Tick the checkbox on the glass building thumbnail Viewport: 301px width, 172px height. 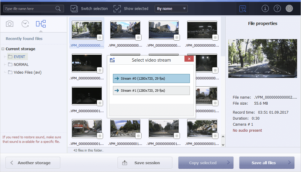tap(177, 37)
